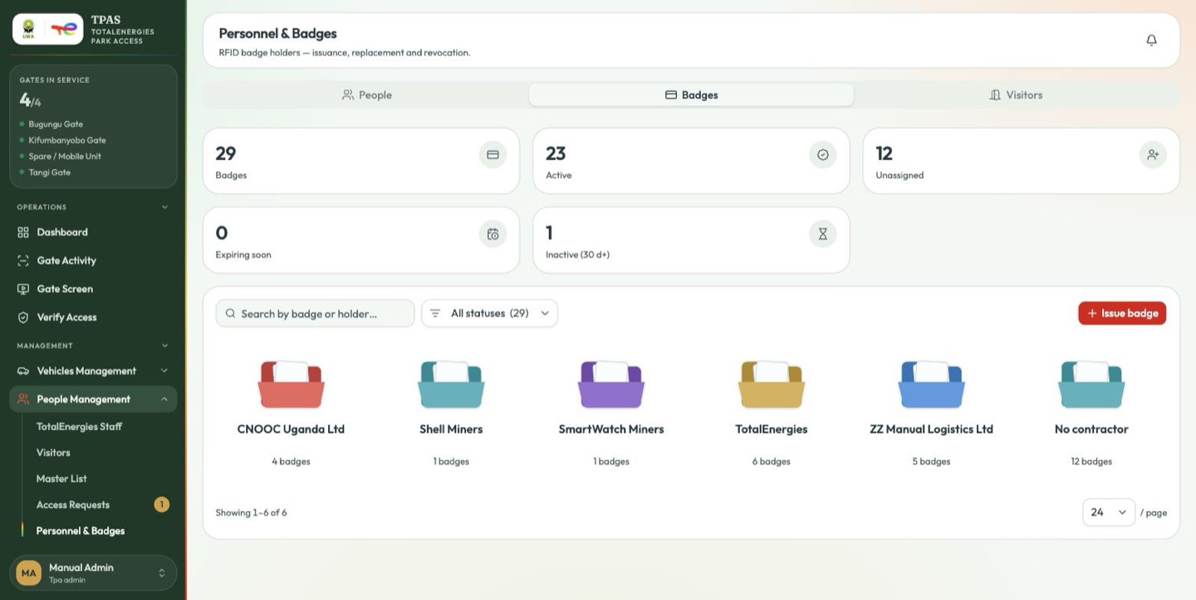
Task: Click the Vehicles Management car icon
Action: (23, 371)
